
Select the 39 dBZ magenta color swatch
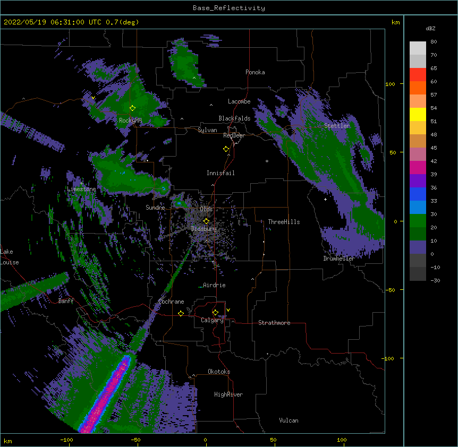coord(418,167)
